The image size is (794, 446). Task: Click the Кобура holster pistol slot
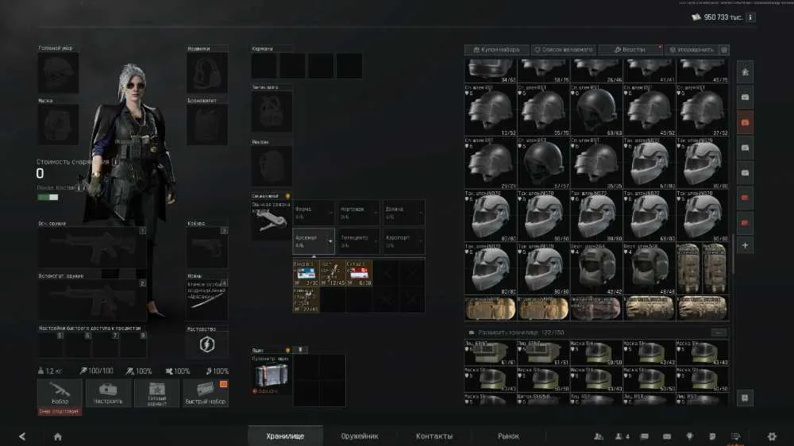click(x=207, y=248)
